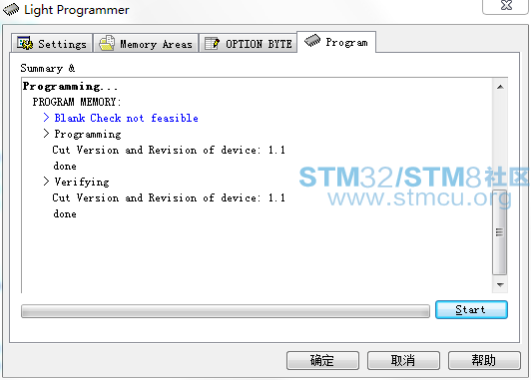Confirm with the 确定 button
This screenshot has width=531, height=380.
click(x=322, y=360)
